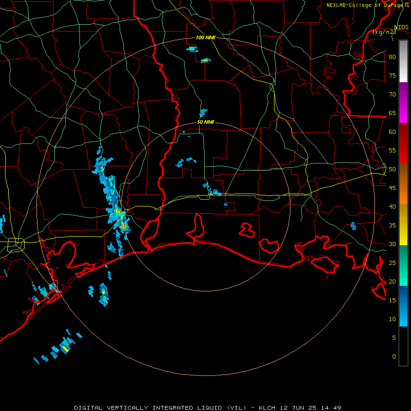This screenshot has width=411, height=411.
Task: Click the green segment of the color bar
Action: [x=403, y=265]
